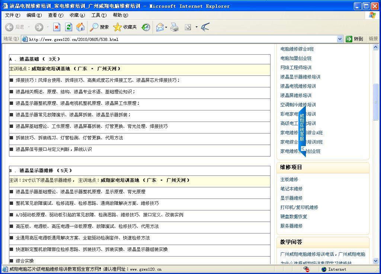Go to the Home page icon
The image size is (381, 274).
pyautogui.click(x=80, y=27)
